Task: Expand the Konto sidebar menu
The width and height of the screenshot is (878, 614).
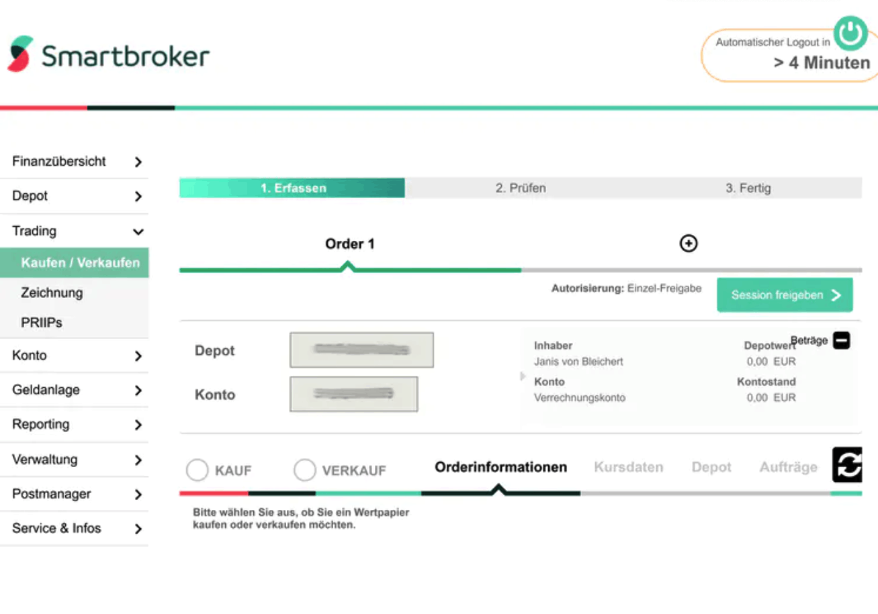Action: 74,356
